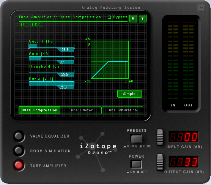Click the Output Gain 3.3 LED display
Viewport: 211px width, 185px height.
pyautogui.click(x=184, y=162)
